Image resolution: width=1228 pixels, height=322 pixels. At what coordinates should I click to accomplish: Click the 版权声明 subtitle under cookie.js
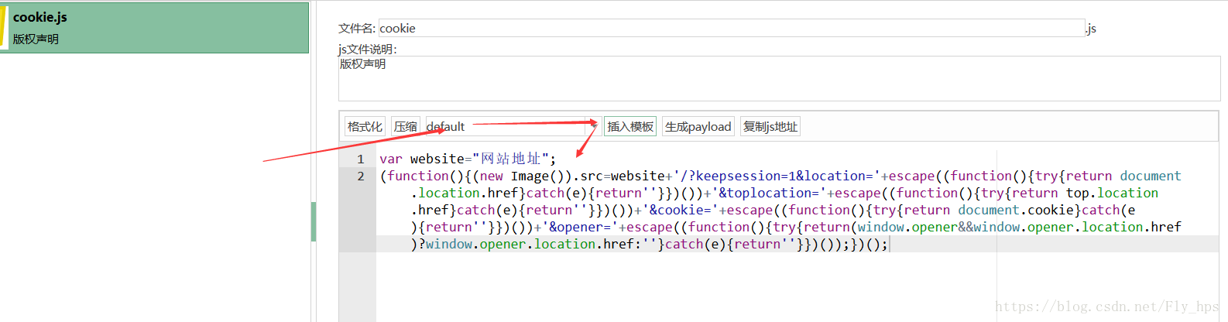tap(36, 39)
